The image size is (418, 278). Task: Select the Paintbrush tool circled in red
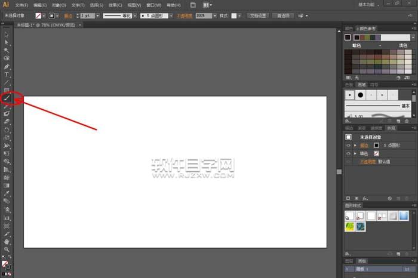click(x=7, y=97)
